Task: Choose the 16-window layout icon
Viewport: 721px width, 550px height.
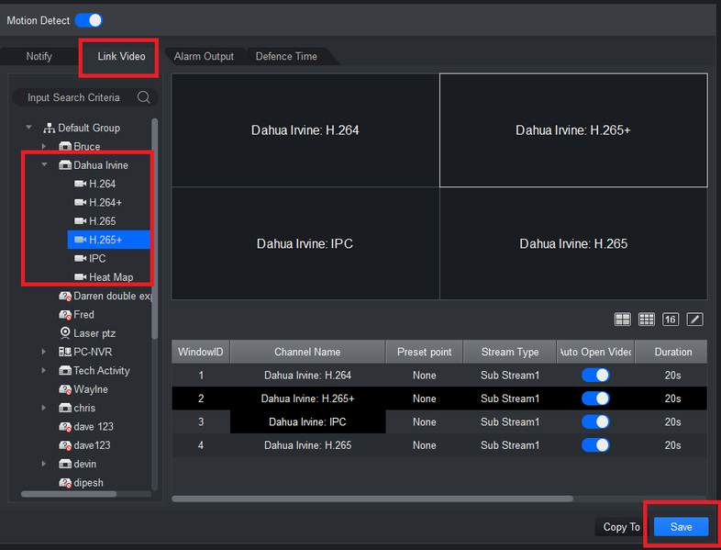Action: click(671, 319)
